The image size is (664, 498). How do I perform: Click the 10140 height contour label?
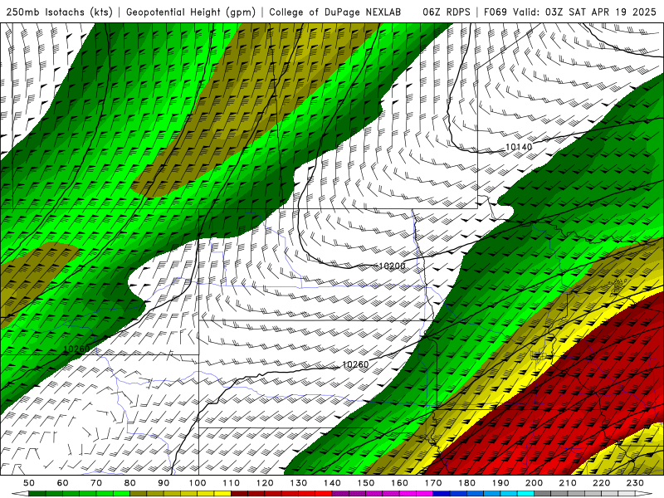[x=519, y=147]
